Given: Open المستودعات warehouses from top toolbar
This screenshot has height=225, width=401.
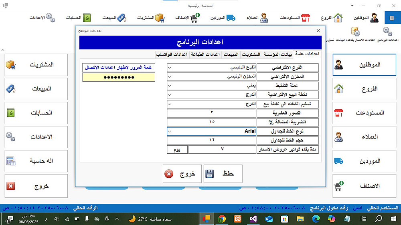Looking at the screenshot, I should click(x=295, y=18).
